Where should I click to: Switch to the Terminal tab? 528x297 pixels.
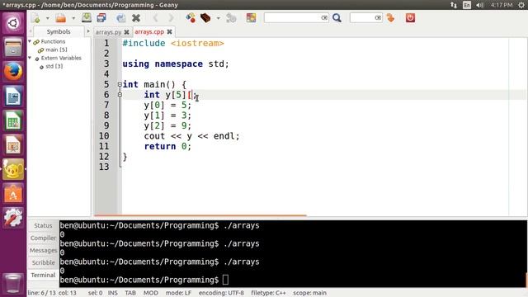pyautogui.click(x=43, y=275)
